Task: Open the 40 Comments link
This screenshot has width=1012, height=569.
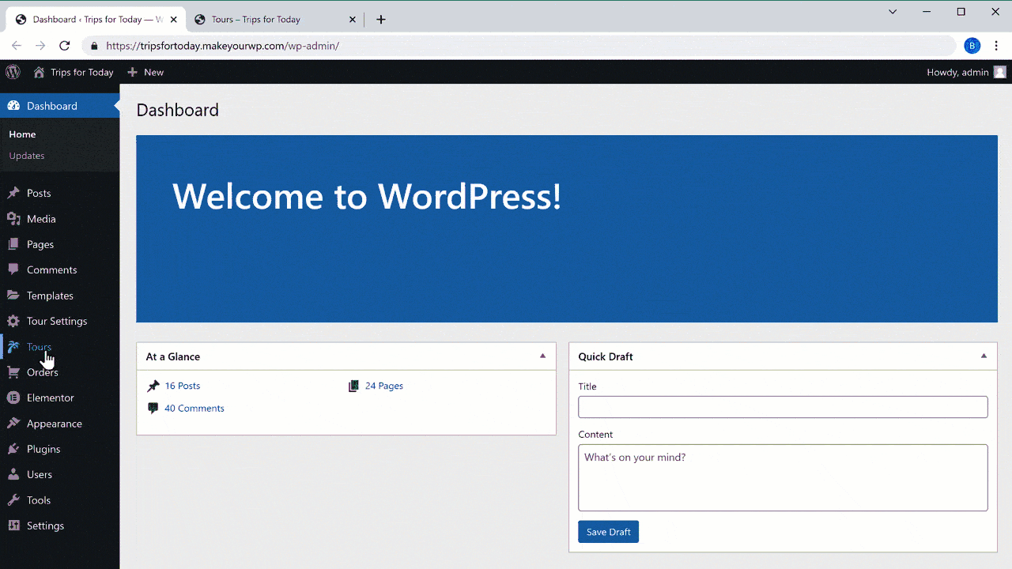Action: [x=194, y=408]
